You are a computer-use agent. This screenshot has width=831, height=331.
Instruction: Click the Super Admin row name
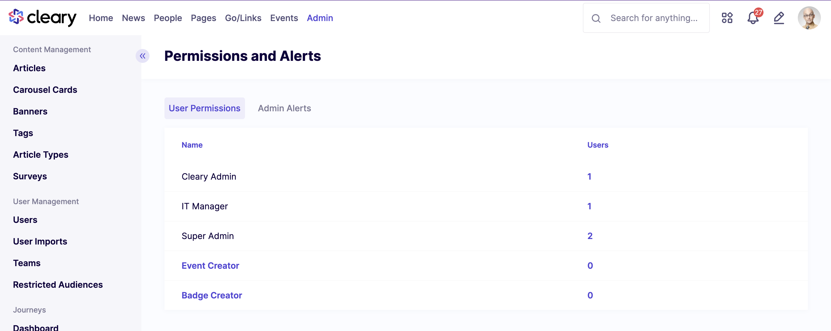[208, 236]
